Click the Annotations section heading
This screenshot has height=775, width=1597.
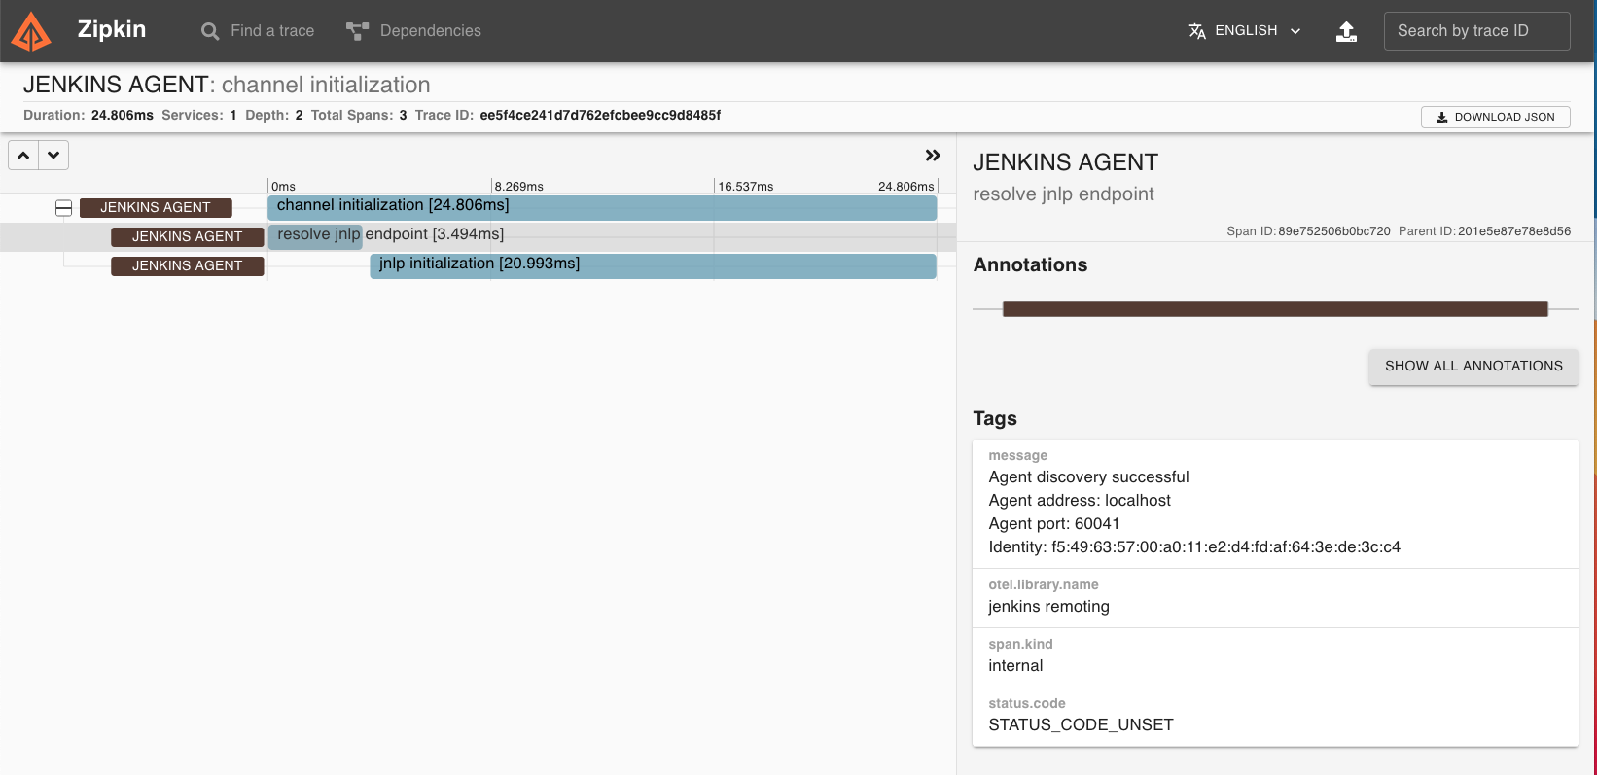point(1030,265)
